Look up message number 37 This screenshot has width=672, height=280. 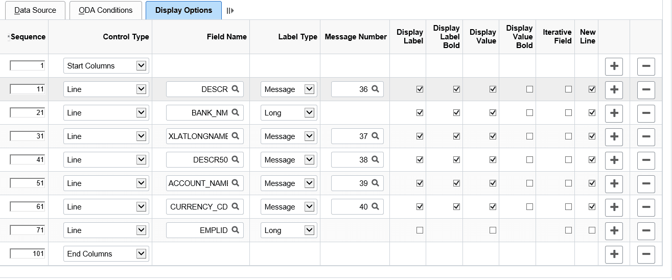[x=375, y=136]
